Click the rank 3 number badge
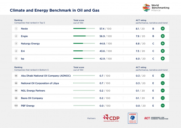Viewport: 181px width, 128px height. pyautogui.click(x=16, y=44)
